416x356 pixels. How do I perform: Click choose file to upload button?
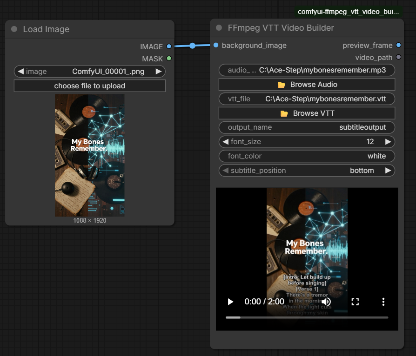pos(90,86)
